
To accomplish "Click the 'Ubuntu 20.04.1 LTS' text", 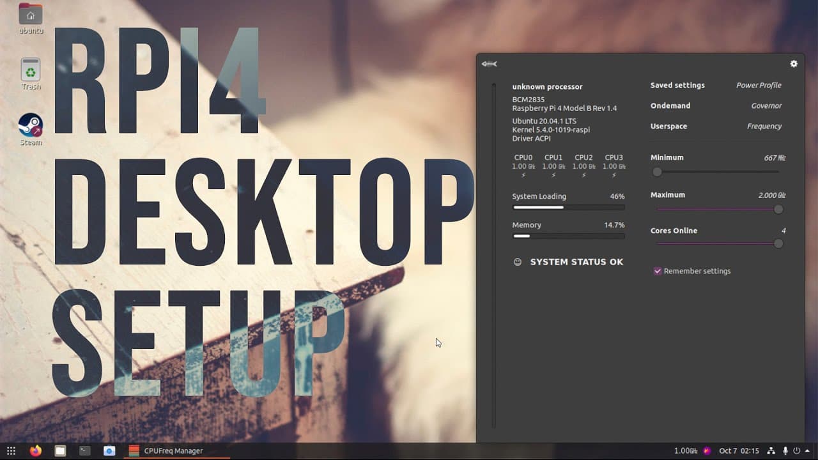I will click(x=544, y=121).
